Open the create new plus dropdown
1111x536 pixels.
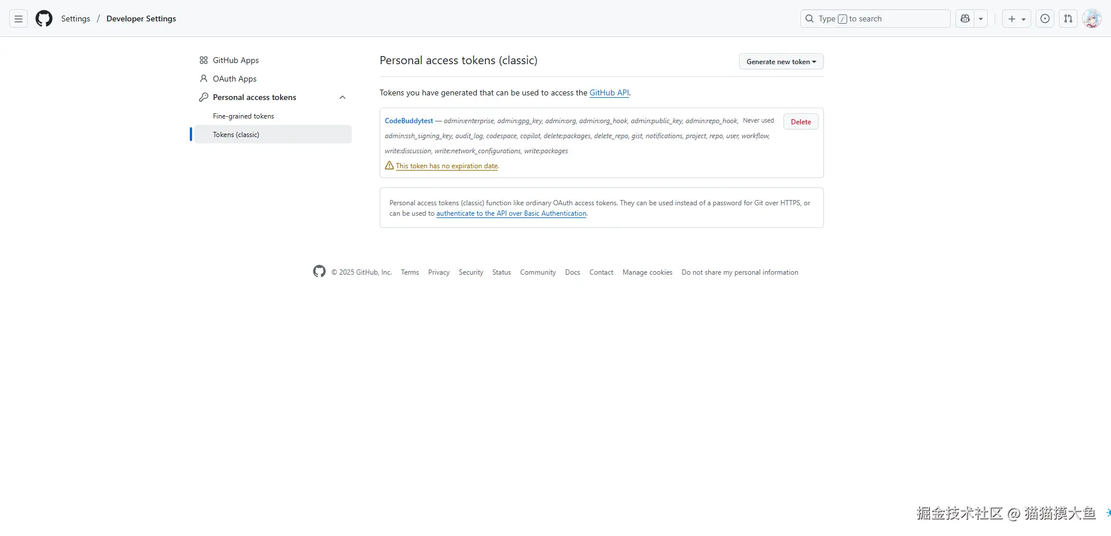(1016, 19)
